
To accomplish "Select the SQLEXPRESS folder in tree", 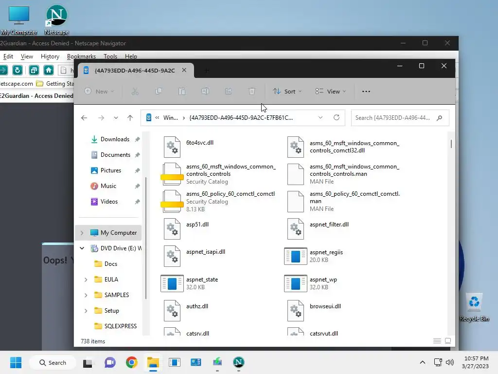I will (116, 326).
